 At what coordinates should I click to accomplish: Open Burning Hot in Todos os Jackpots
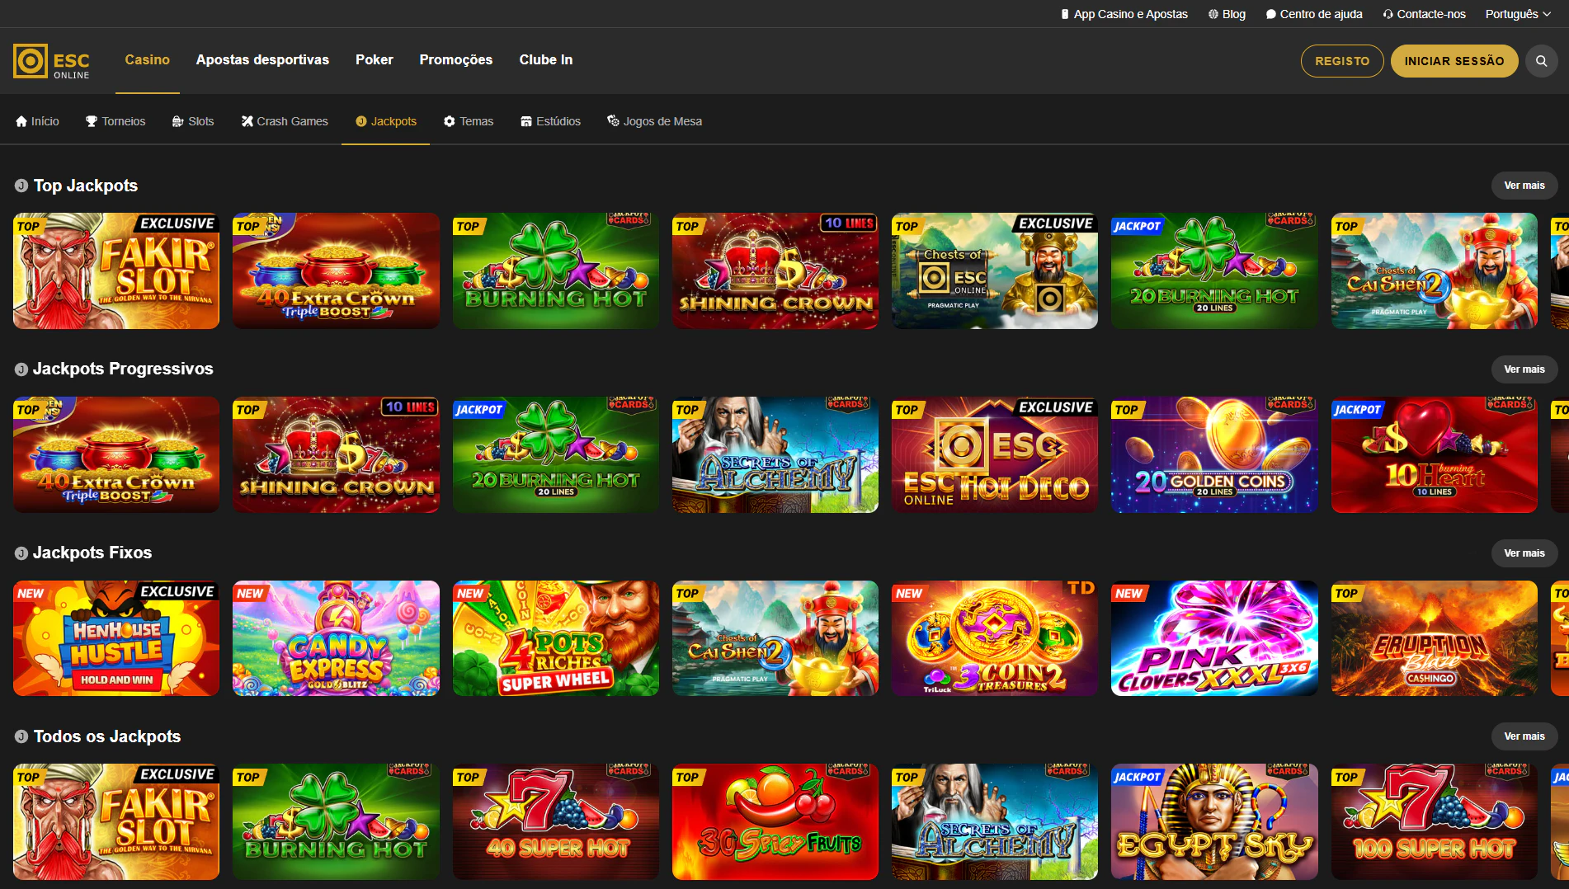(x=336, y=821)
